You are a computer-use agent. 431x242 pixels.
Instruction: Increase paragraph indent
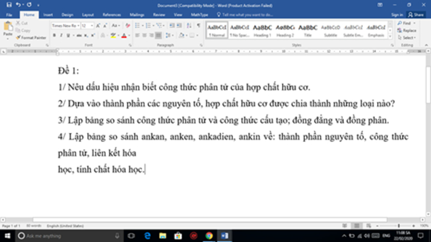click(179, 26)
